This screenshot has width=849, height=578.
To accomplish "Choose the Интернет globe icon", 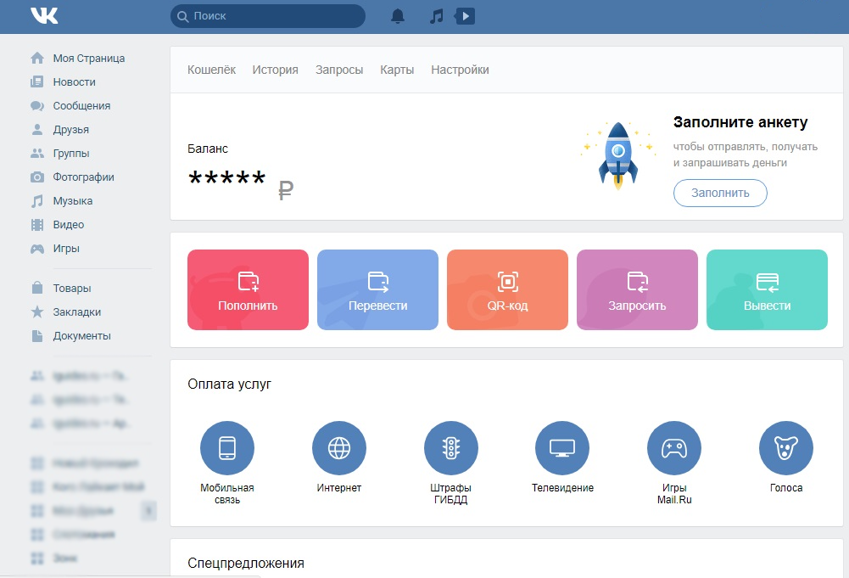I will pyautogui.click(x=339, y=448).
